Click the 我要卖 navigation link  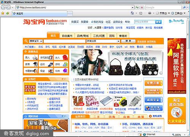coord(85,22)
